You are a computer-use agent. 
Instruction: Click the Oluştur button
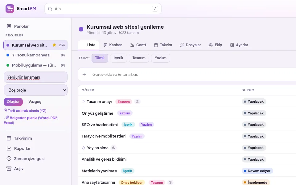click(x=13, y=102)
